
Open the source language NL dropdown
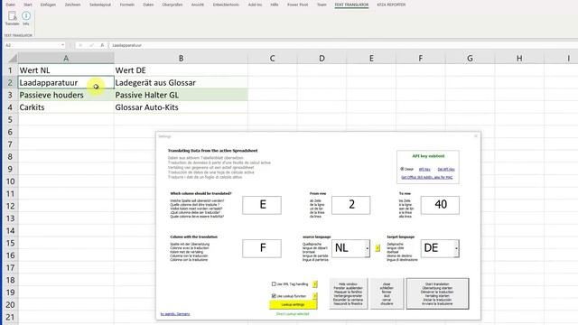(368, 248)
